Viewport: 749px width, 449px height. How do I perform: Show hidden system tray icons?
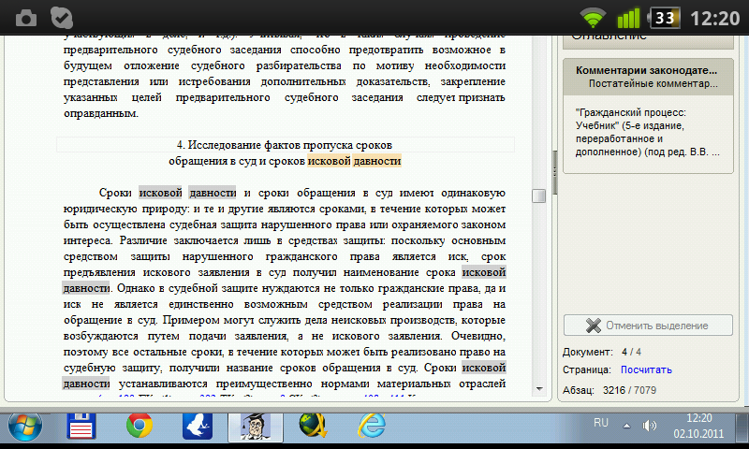click(x=626, y=426)
